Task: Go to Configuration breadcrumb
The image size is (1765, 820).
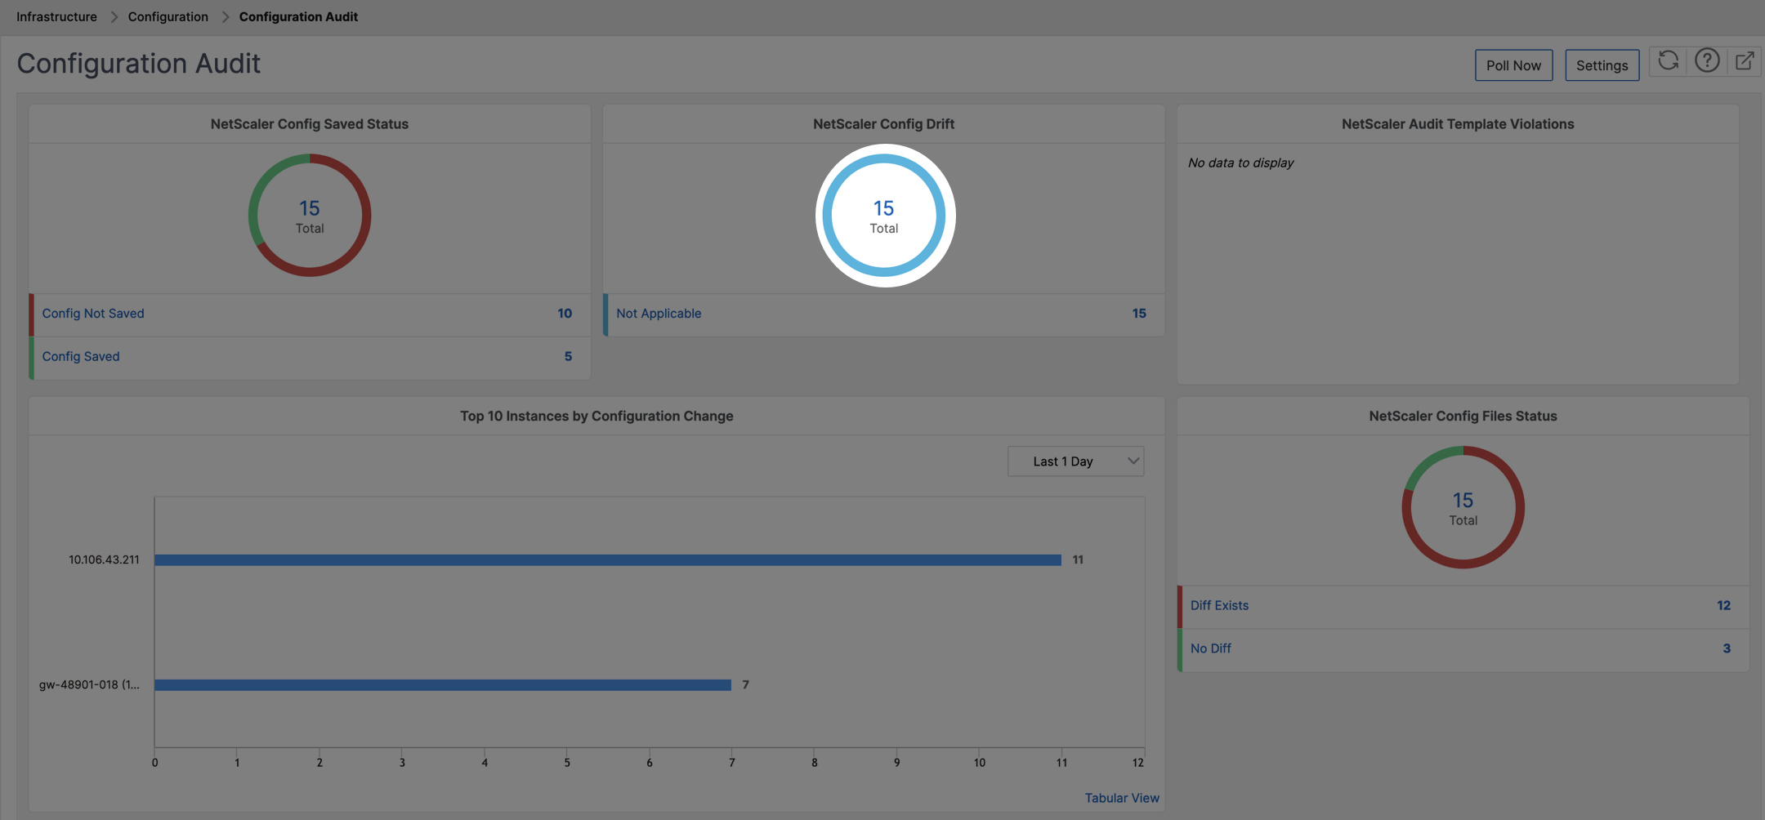Action: coord(168,16)
